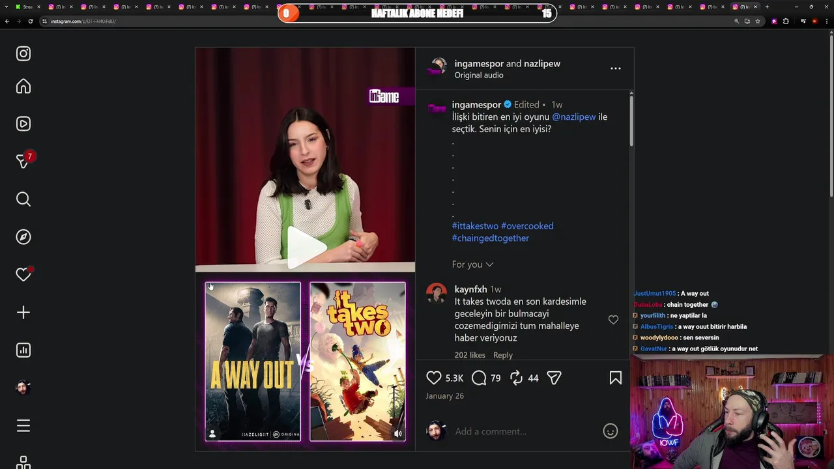Open Messages with 7 unread badge
The image size is (834, 469).
point(23,161)
